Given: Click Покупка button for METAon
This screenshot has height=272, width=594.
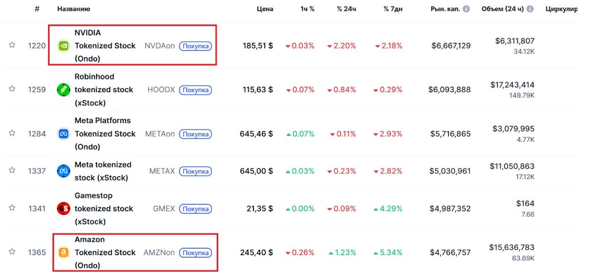Looking at the screenshot, I should click(x=196, y=134).
